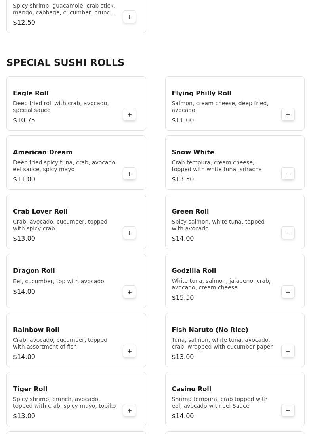Add Fish Naruto (No Rice) to cart

click(x=288, y=351)
